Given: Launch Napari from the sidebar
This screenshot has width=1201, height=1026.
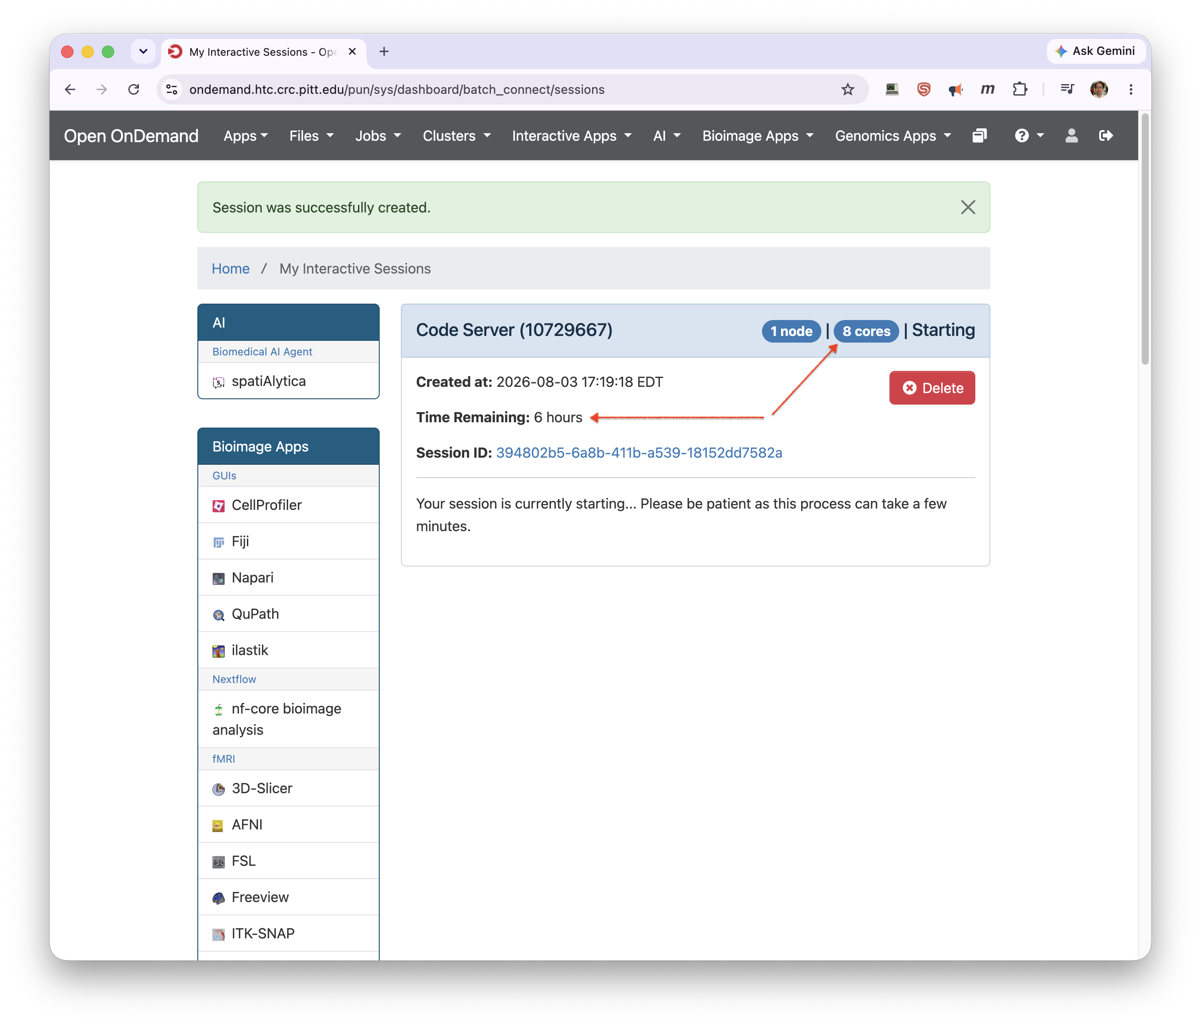Looking at the screenshot, I should point(289,577).
